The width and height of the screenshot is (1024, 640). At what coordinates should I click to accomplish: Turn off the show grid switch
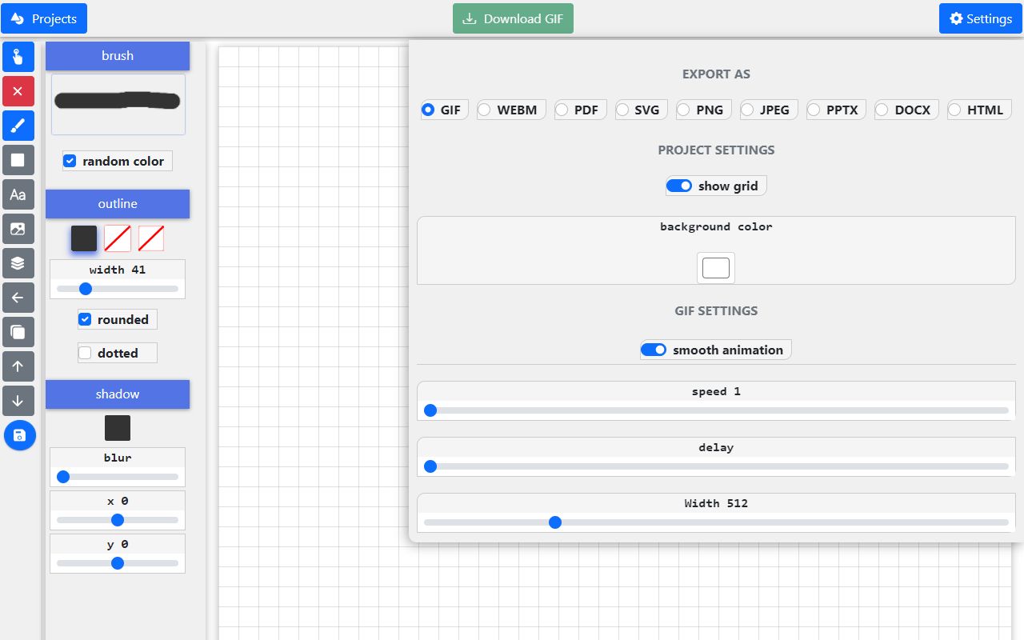pyautogui.click(x=679, y=186)
